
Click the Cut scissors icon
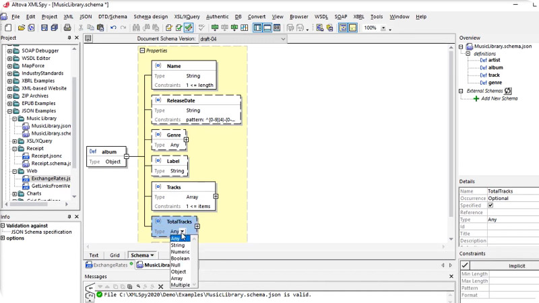click(81, 28)
